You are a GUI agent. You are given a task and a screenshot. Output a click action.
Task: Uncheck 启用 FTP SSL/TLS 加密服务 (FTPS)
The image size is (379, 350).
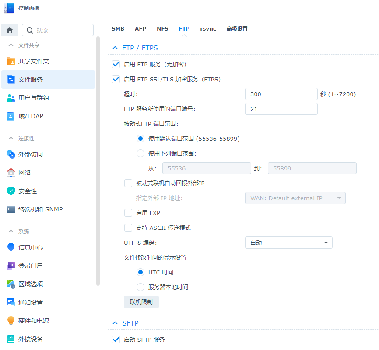point(116,79)
